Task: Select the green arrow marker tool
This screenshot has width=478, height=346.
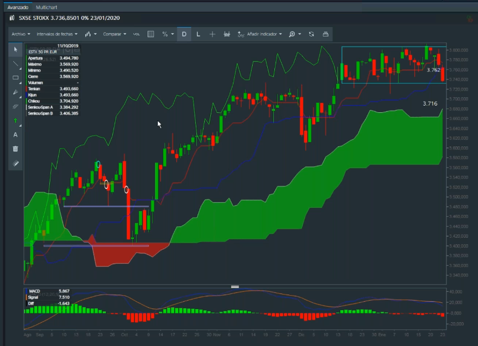Action: (x=15, y=120)
